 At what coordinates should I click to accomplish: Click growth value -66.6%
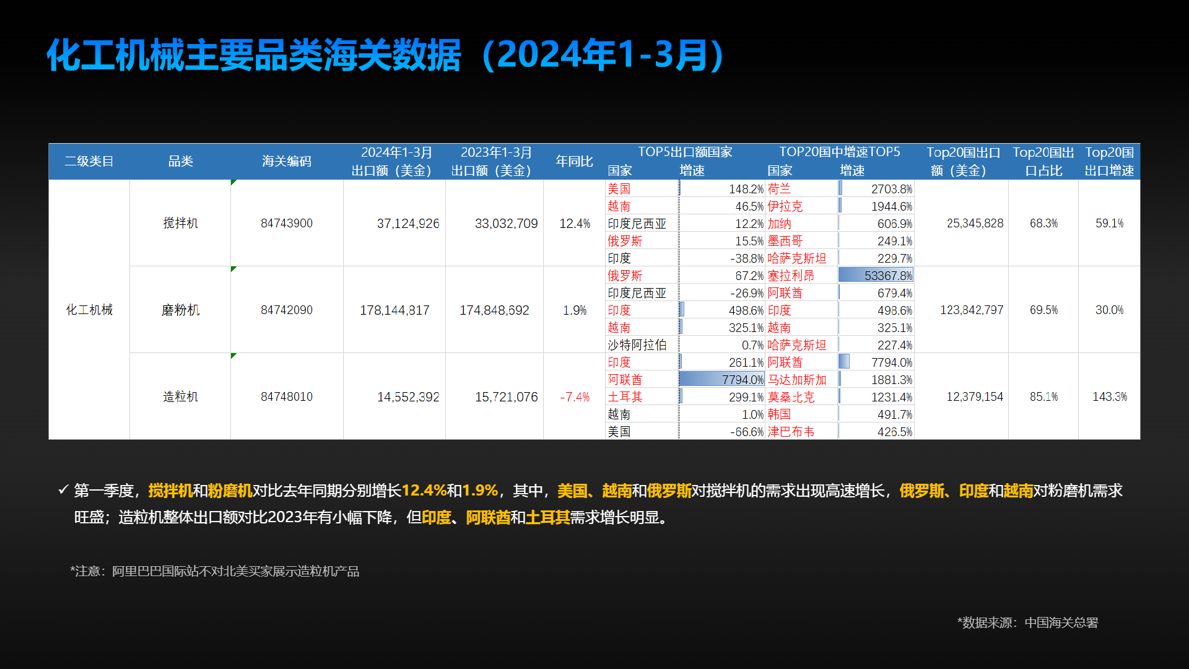pyautogui.click(x=747, y=432)
